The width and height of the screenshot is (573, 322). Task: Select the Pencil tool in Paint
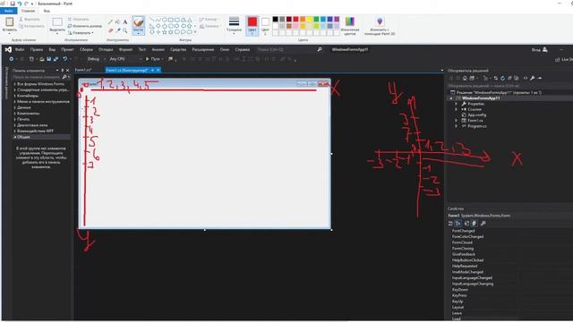click(x=110, y=21)
